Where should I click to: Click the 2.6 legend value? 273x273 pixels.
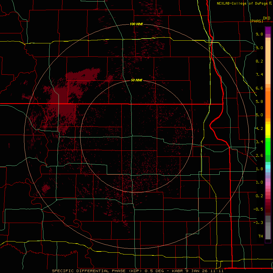(259, 156)
